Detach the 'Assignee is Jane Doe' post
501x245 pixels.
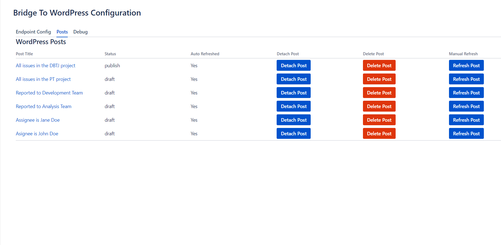point(294,120)
